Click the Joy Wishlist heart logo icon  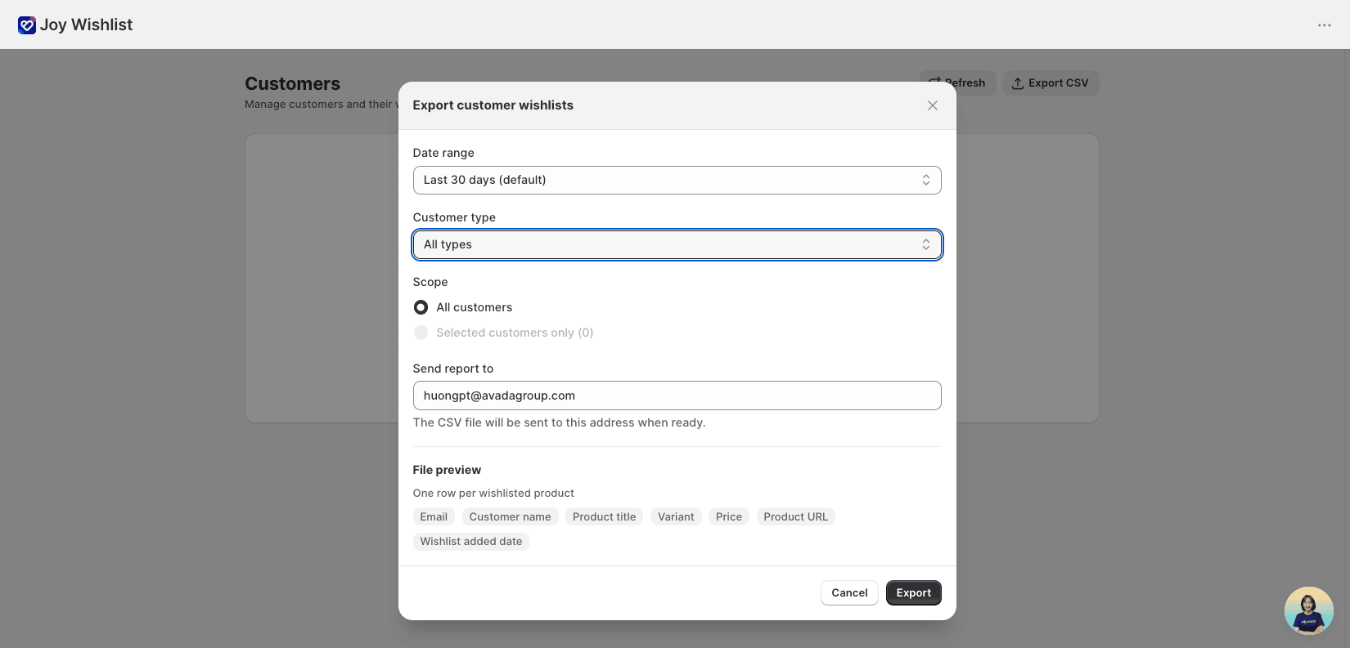[x=27, y=25]
